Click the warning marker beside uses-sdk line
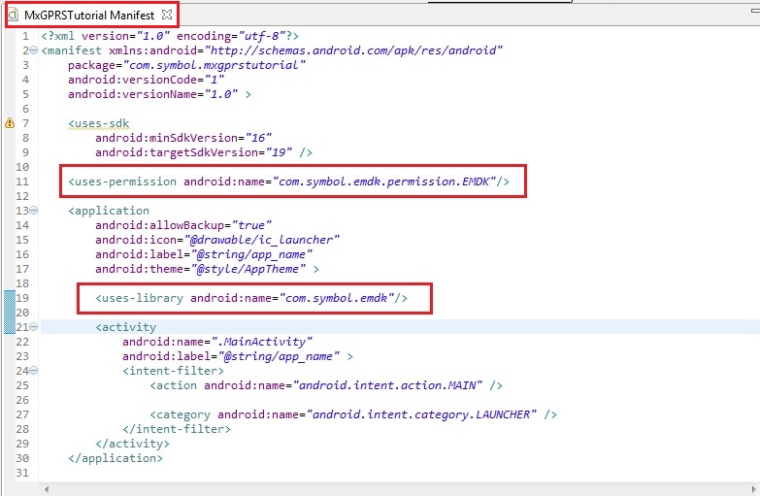Image resolution: width=760 pixels, height=496 pixels. pyautogui.click(x=9, y=123)
